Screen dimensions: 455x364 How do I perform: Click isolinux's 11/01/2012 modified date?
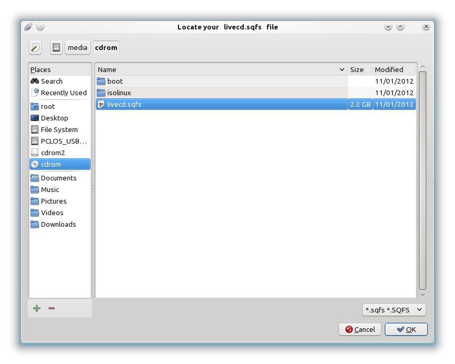(394, 93)
